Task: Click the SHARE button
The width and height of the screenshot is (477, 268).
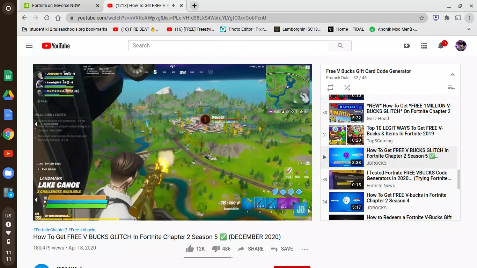Action: point(251,249)
